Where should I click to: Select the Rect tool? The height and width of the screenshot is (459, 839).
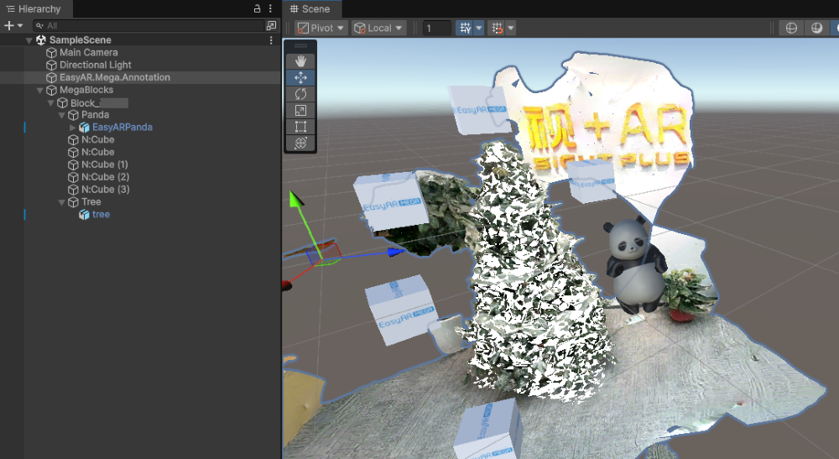[x=300, y=127]
